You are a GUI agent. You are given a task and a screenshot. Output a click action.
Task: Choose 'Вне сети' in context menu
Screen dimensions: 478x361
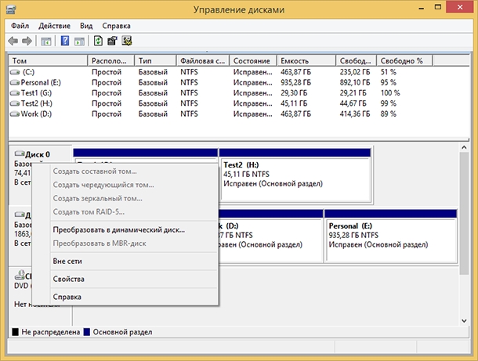pos(68,261)
